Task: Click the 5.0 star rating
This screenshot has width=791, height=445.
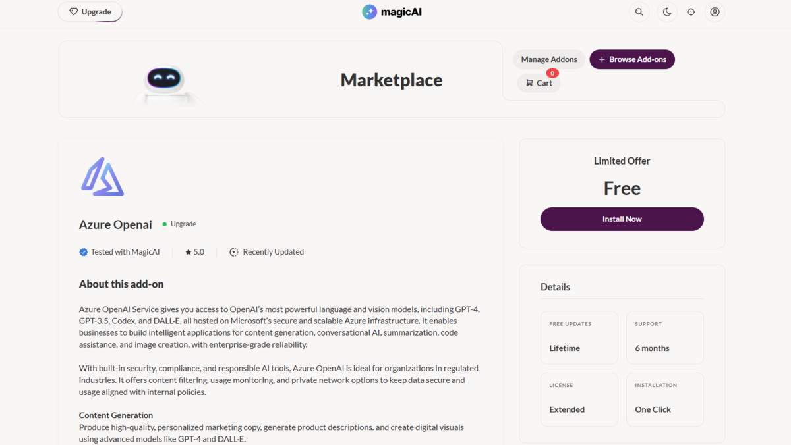Action: (194, 252)
